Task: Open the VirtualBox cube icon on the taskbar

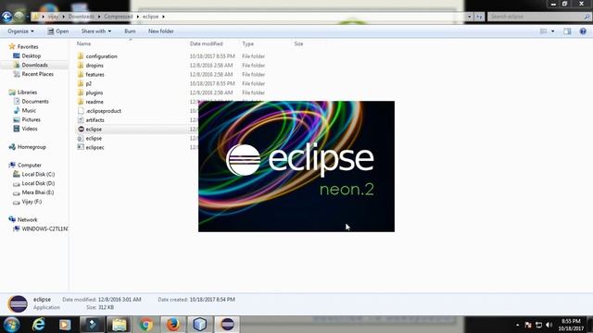Action: [200, 325]
